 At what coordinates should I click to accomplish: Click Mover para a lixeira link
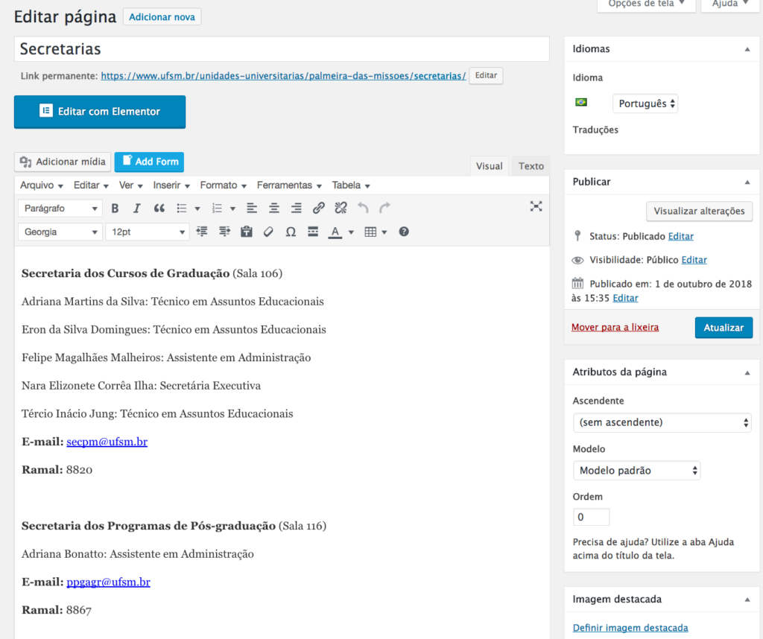[x=615, y=327]
